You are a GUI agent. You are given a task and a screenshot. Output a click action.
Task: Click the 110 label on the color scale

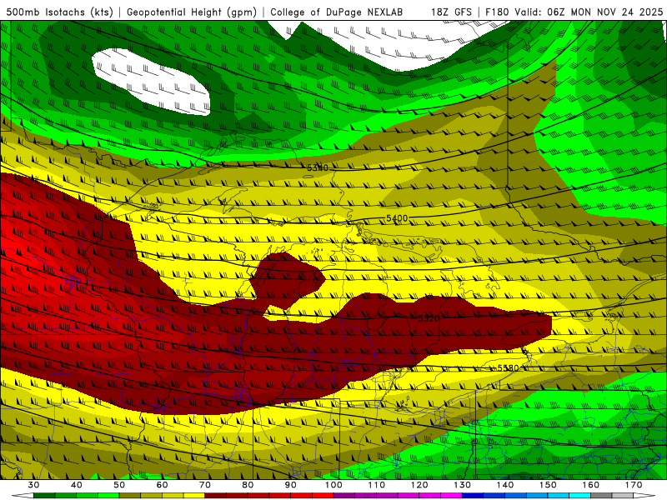tap(377, 485)
